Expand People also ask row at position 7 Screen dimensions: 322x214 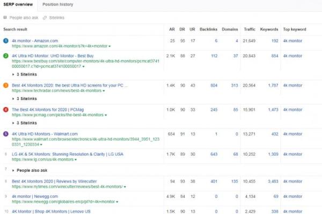click(30, 170)
